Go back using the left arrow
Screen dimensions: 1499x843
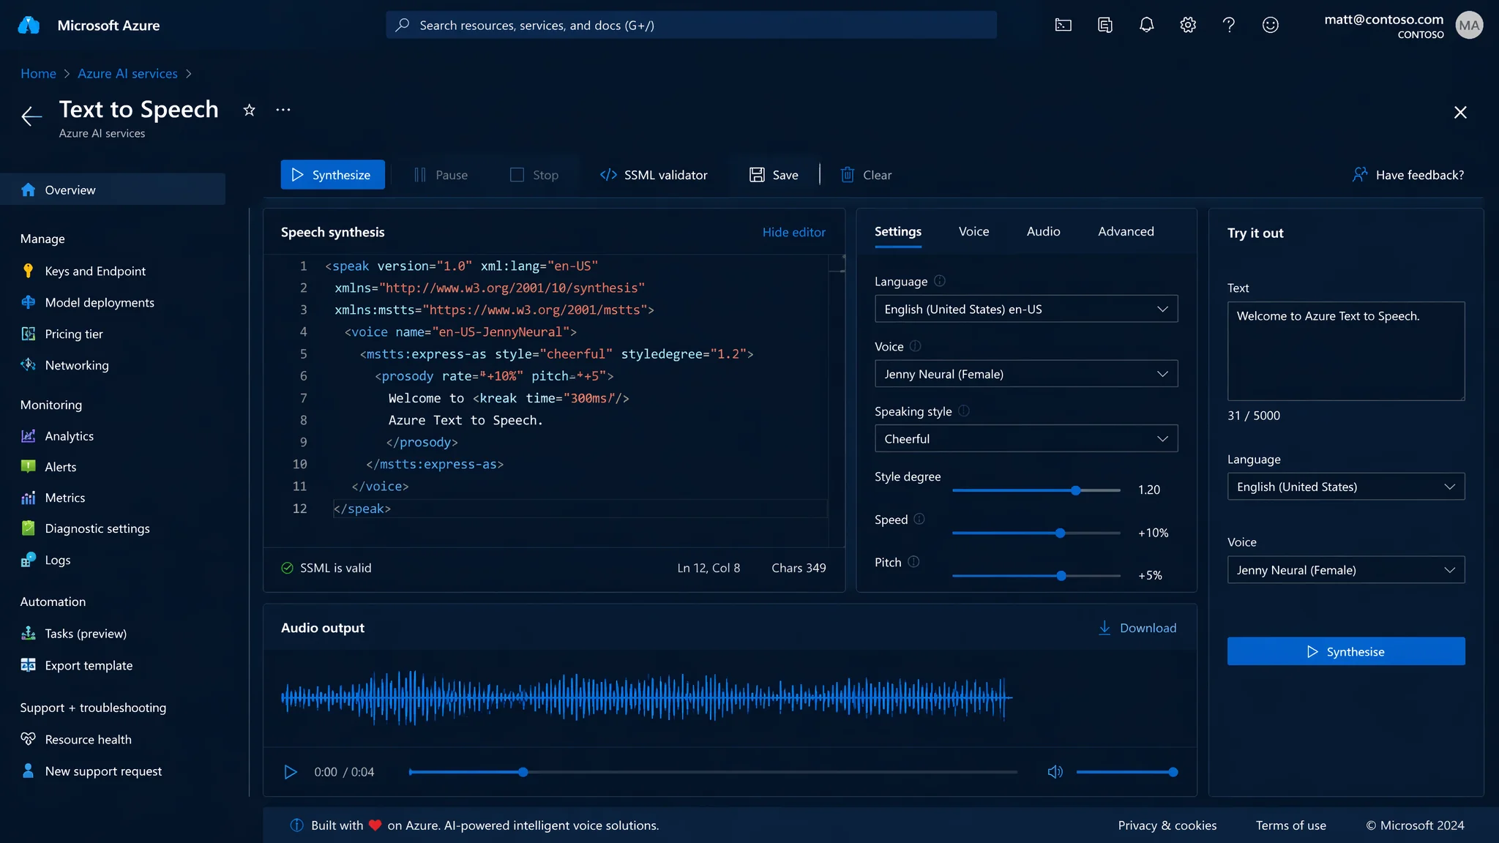tap(31, 116)
